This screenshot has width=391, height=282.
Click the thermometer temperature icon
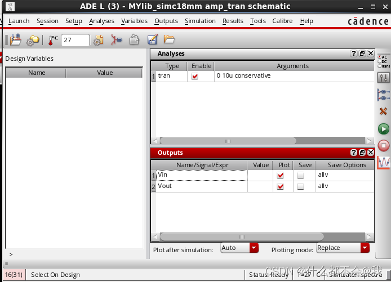pyautogui.click(x=53, y=40)
